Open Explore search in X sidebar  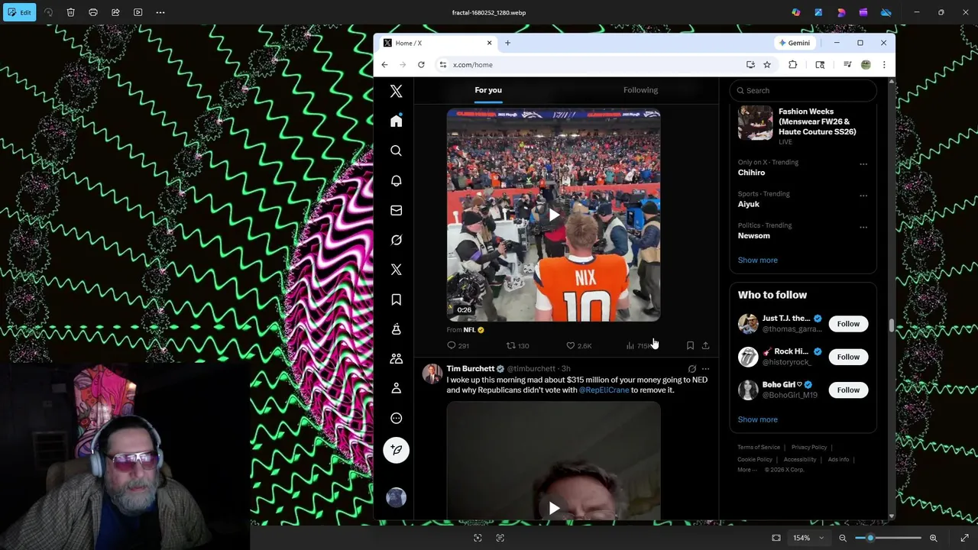pyautogui.click(x=396, y=150)
